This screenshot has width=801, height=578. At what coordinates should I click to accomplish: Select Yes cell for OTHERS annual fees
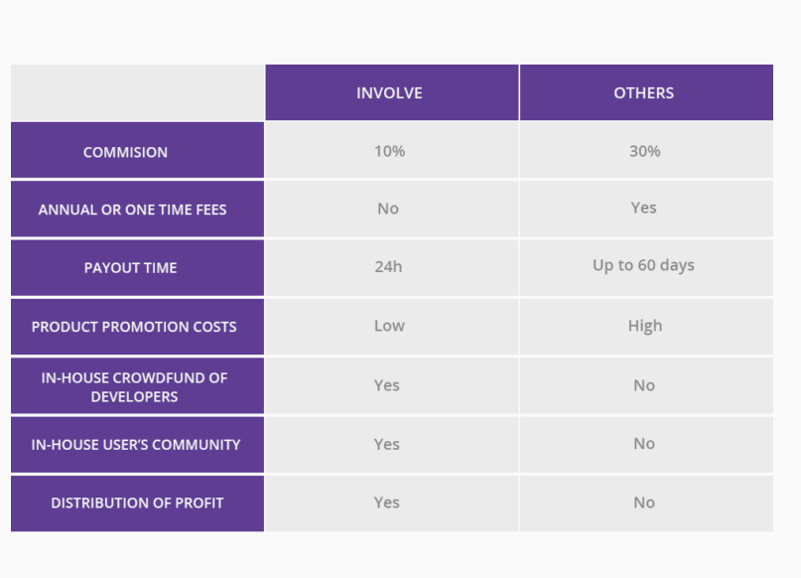(646, 209)
